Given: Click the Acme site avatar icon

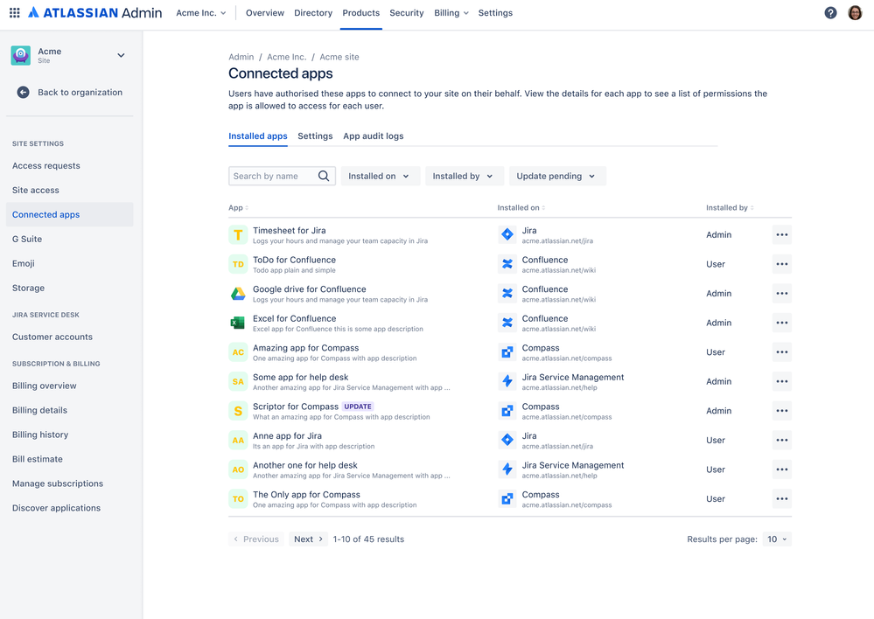Looking at the screenshot, I should pyautogui.click(x=21, y=55).
